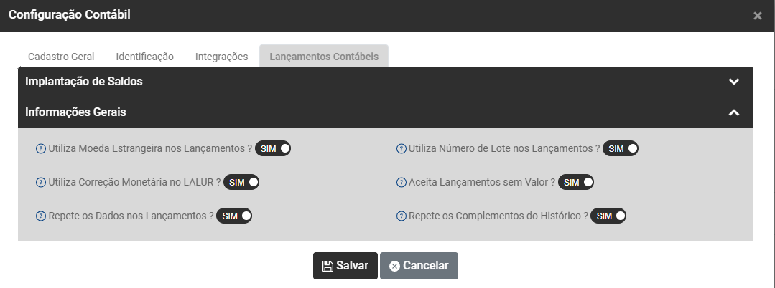Screen dimensions: 775x288
Task: Toggle Repete os Complementos do Histórico switch
Action: [x=608, y=216]
